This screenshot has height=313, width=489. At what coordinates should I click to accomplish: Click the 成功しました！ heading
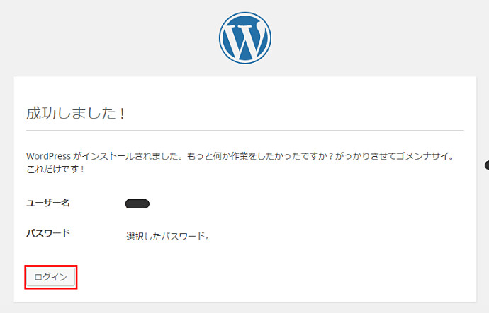coord(76,113)
